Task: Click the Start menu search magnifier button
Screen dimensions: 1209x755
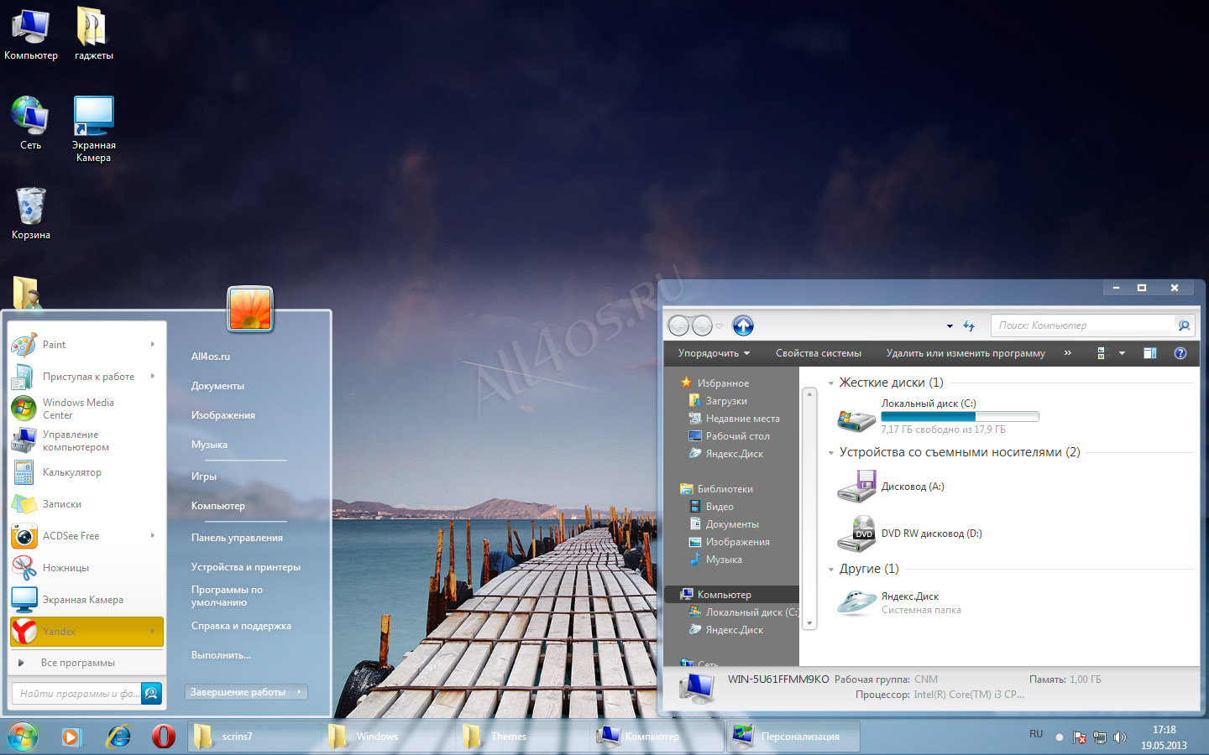Action: pyautogui.click(x=152, y=694)
